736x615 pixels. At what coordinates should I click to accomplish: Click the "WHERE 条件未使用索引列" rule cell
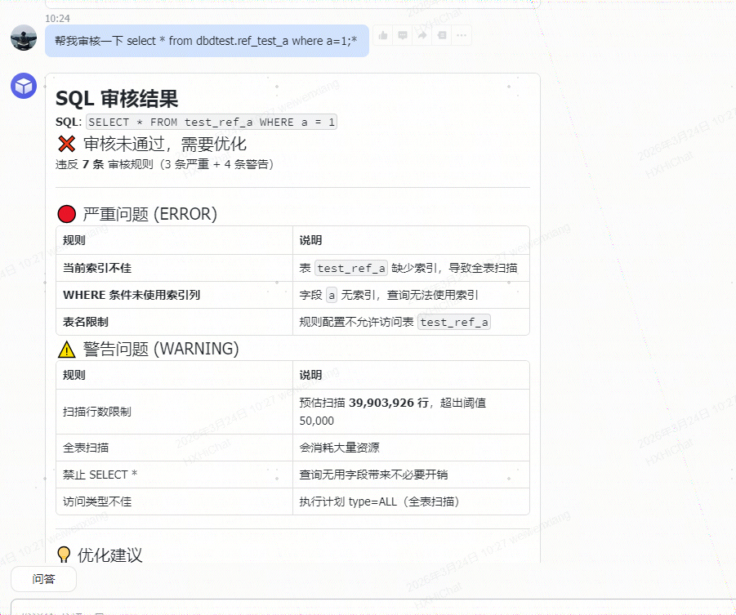pyautogui.click(x=174, y=295)
